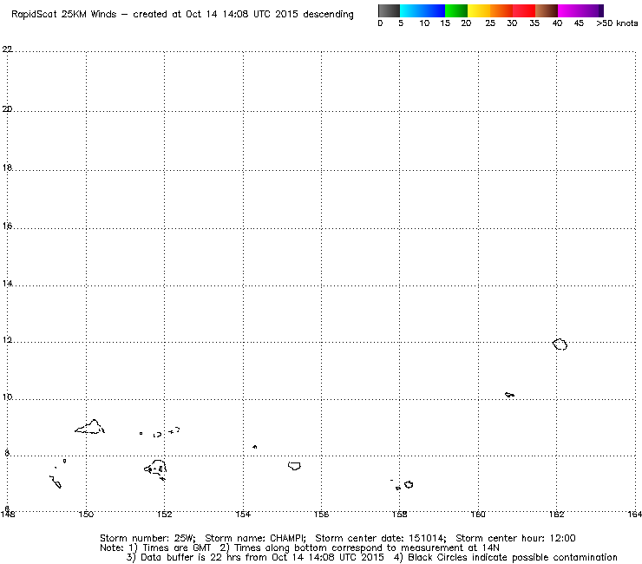
Task: Click the island outline near 152E below 8N
Action: click(x=156, y=469)
